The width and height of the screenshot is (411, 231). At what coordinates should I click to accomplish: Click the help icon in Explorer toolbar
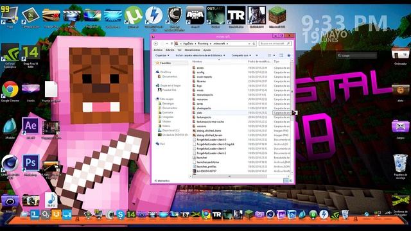(x=289, y=55)
